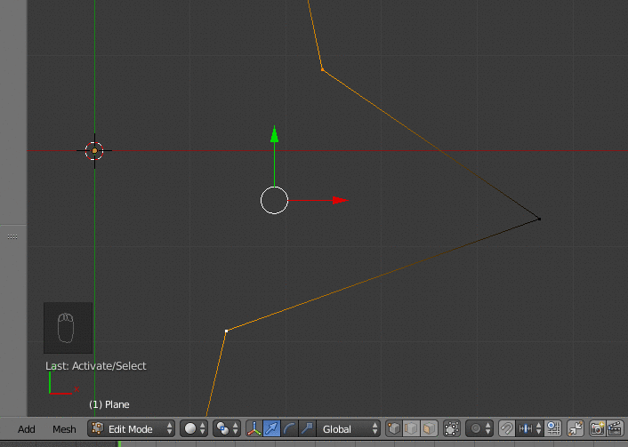628x447 pixels.
Task: Select the white active vertex near bottom
Action: (226, 331)
